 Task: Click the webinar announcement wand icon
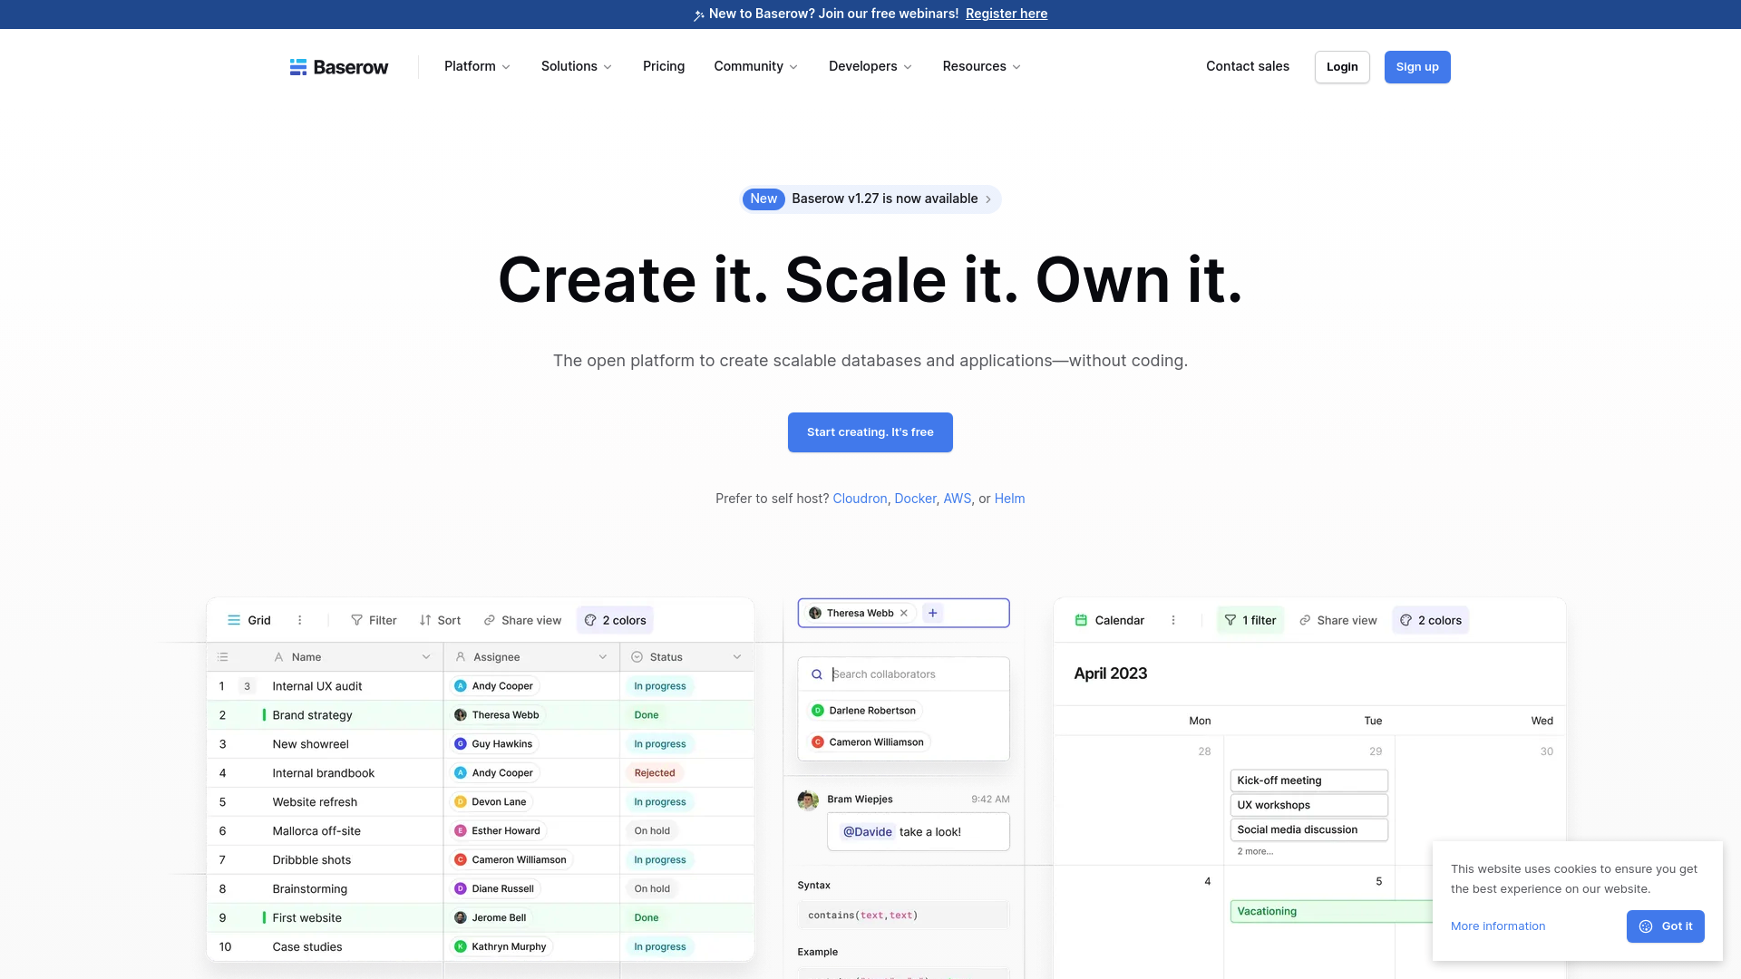point(699,15)
